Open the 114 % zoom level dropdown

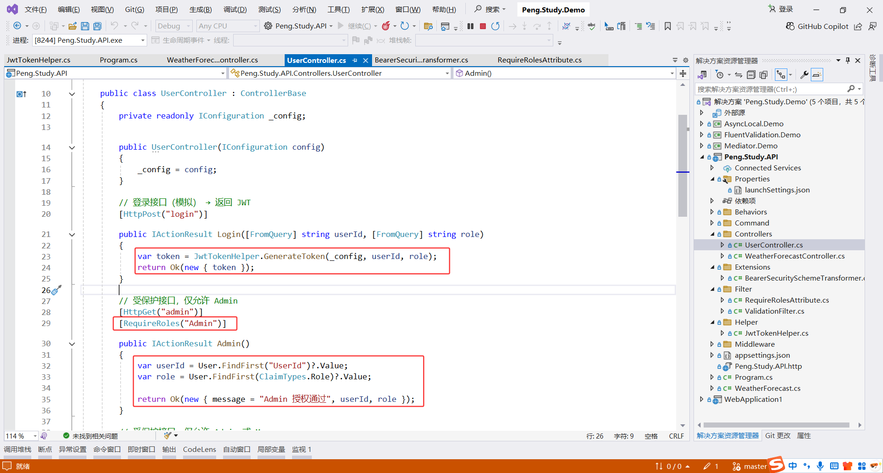pos(21,436)
